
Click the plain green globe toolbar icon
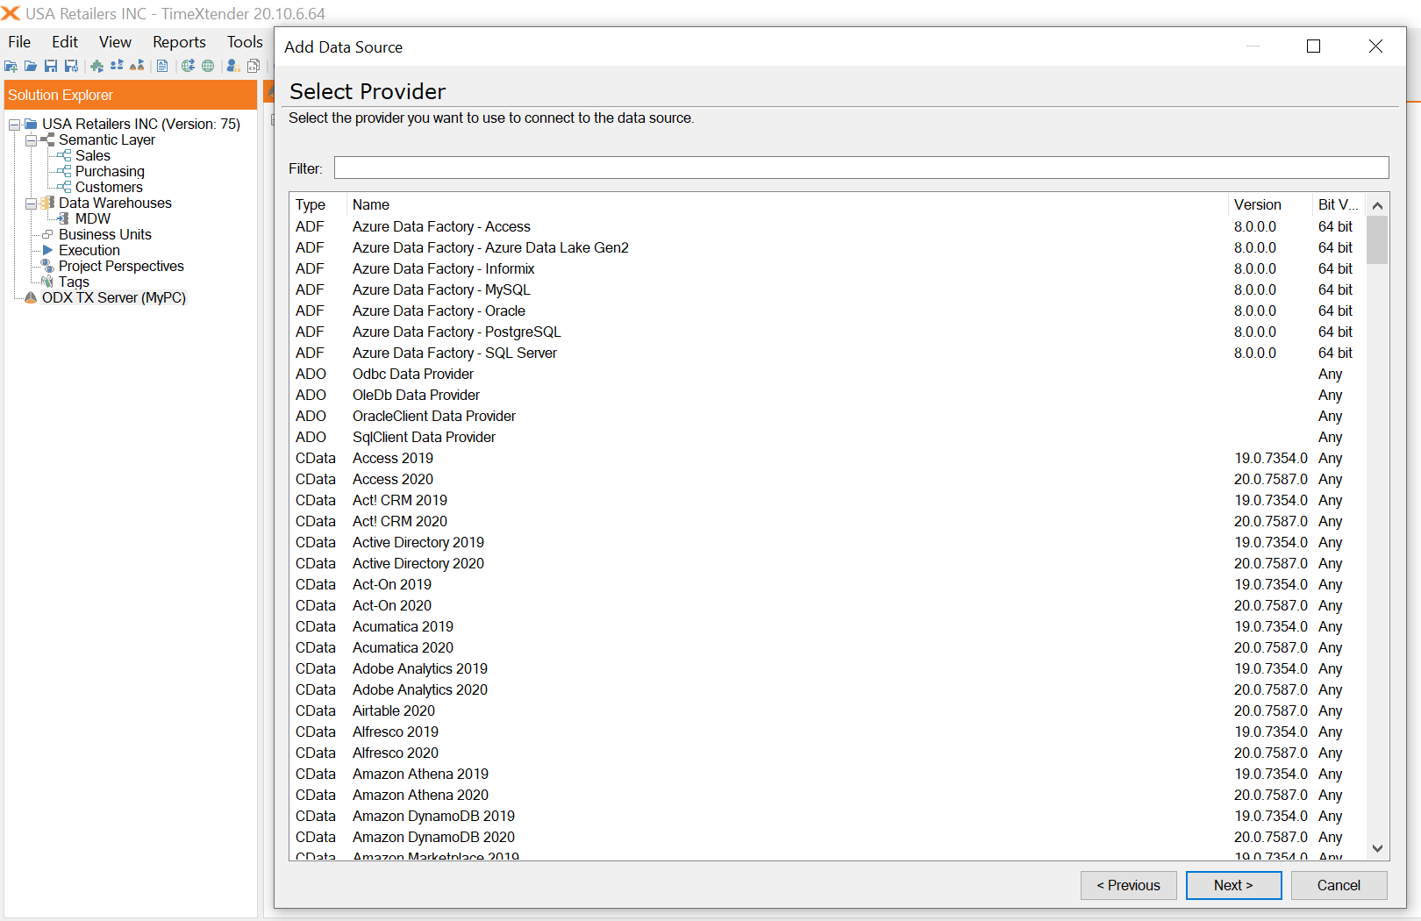pyautogui.click(x=208, y=66)
